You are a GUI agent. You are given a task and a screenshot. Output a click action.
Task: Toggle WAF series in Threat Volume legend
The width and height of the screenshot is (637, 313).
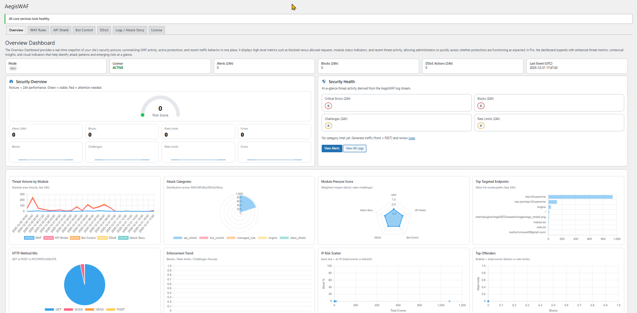pyautogui.click(x=33, y=238)
